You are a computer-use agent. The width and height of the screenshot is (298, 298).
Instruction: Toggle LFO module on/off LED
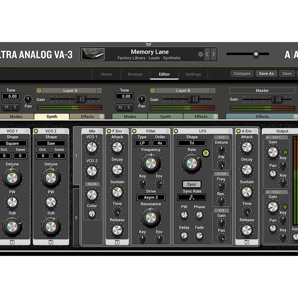coord(176,131)
